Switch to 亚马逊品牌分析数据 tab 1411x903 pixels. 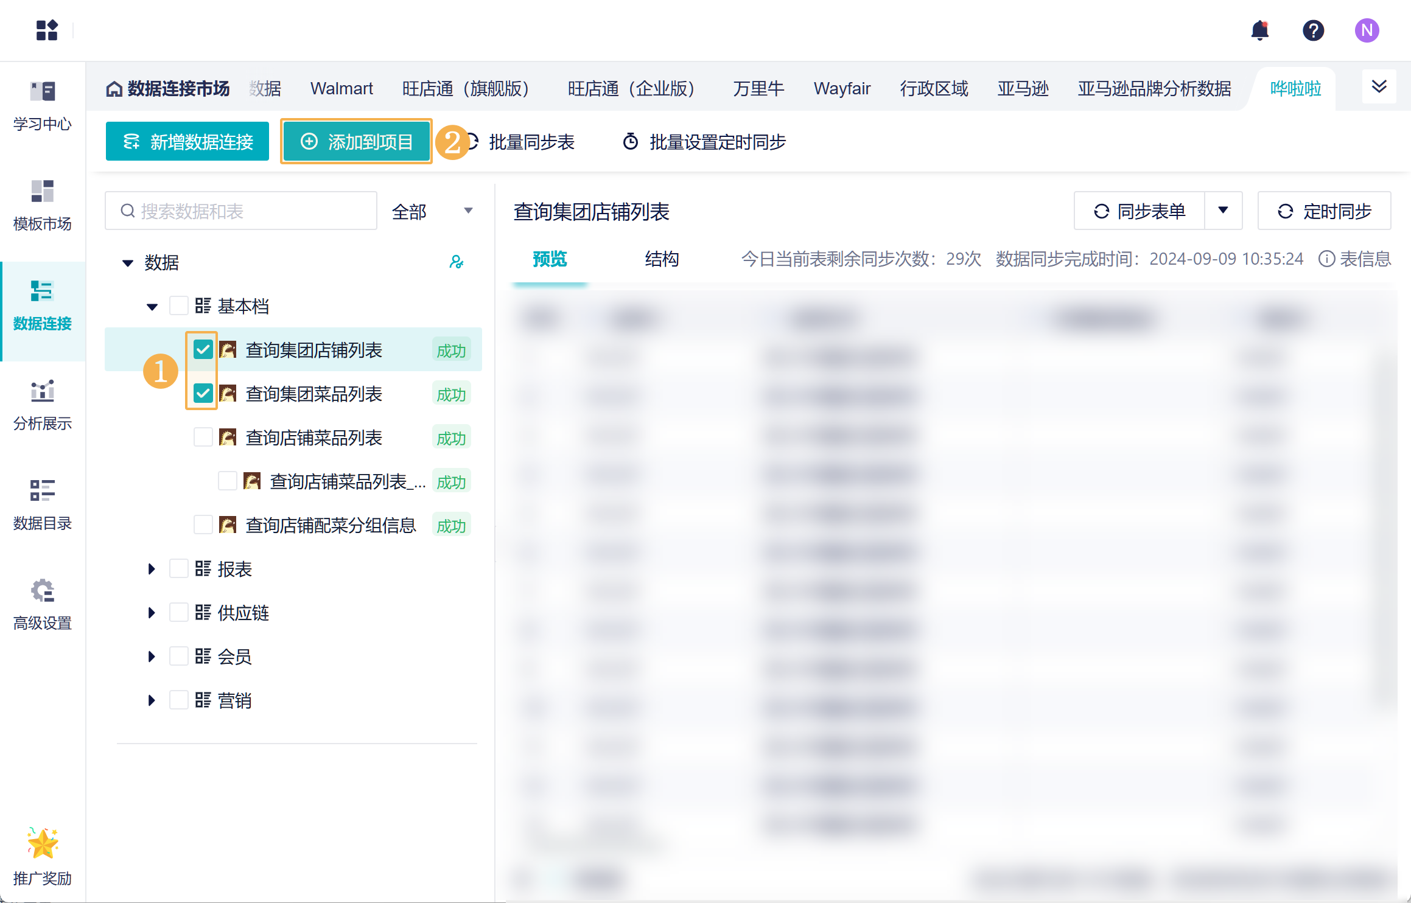click(x=1154, y=89)
